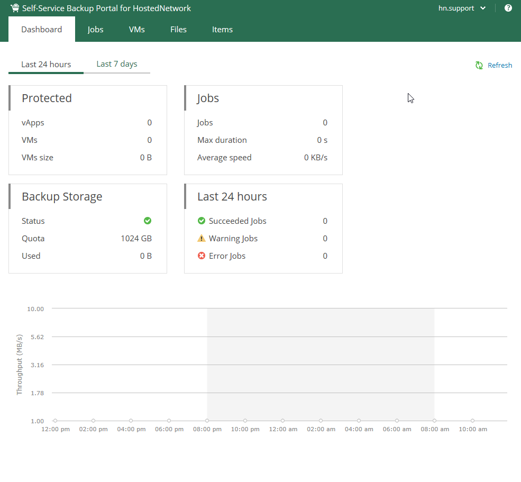Click the 12:00 pm chart data point
The image size is (521, 482).
55,421
